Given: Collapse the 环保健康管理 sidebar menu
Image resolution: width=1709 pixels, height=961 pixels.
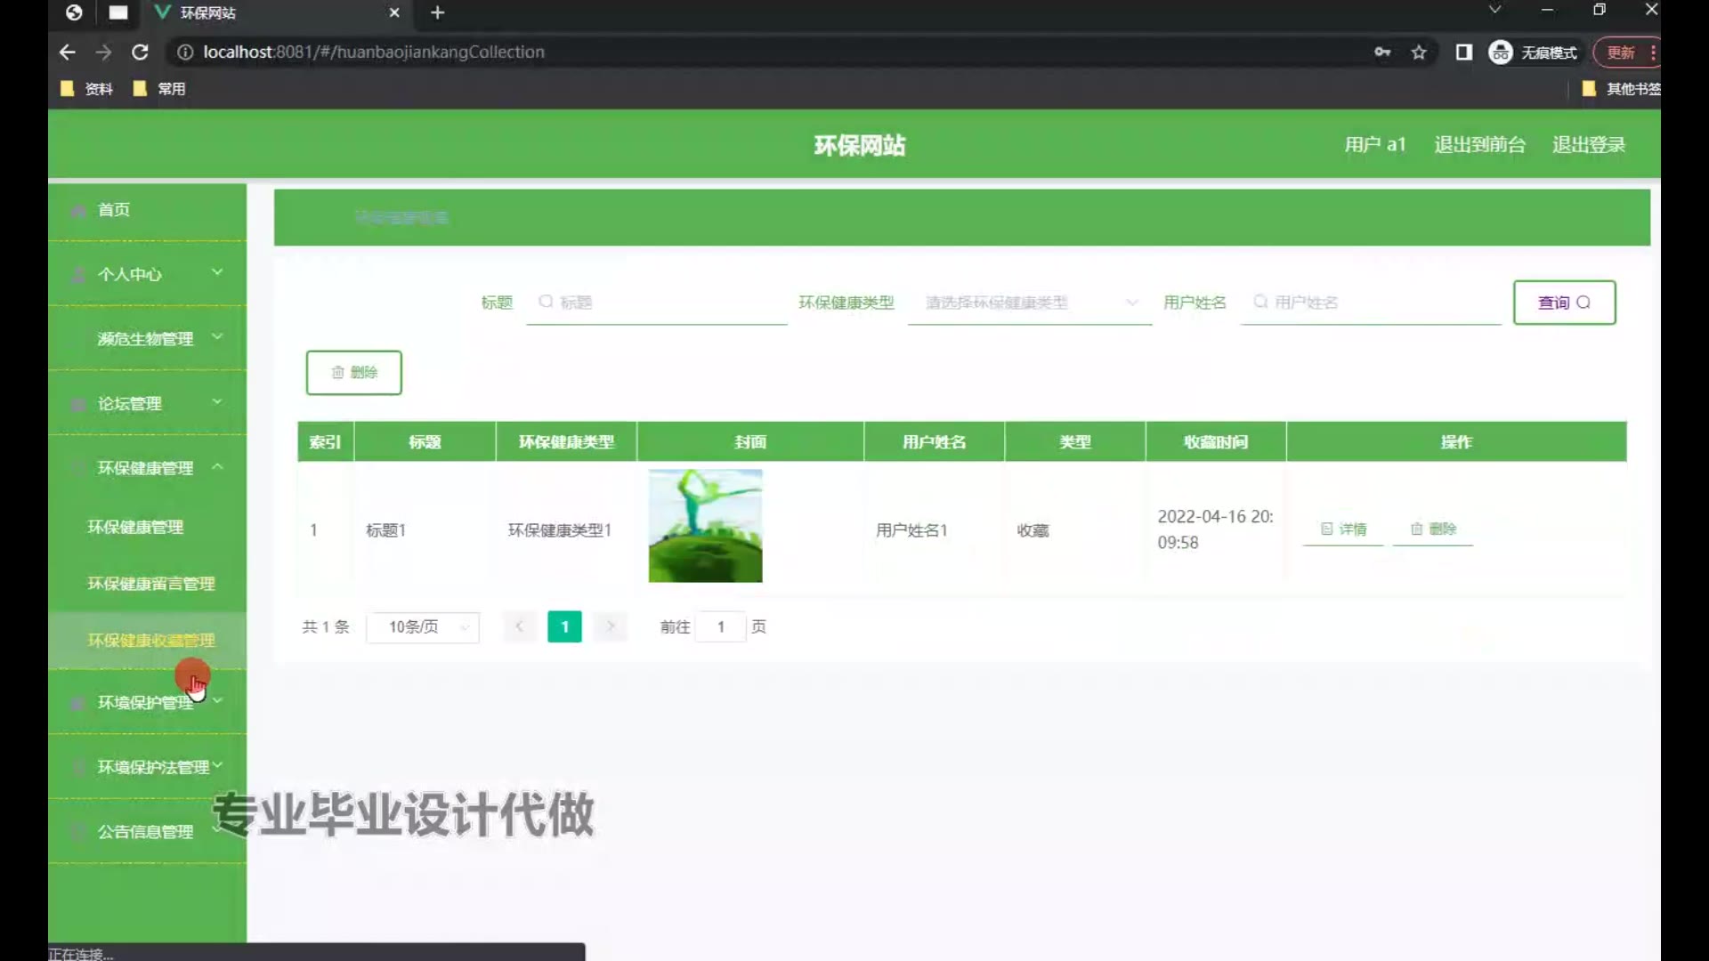Looking at the screenshot, I should [x=147, y=468].
